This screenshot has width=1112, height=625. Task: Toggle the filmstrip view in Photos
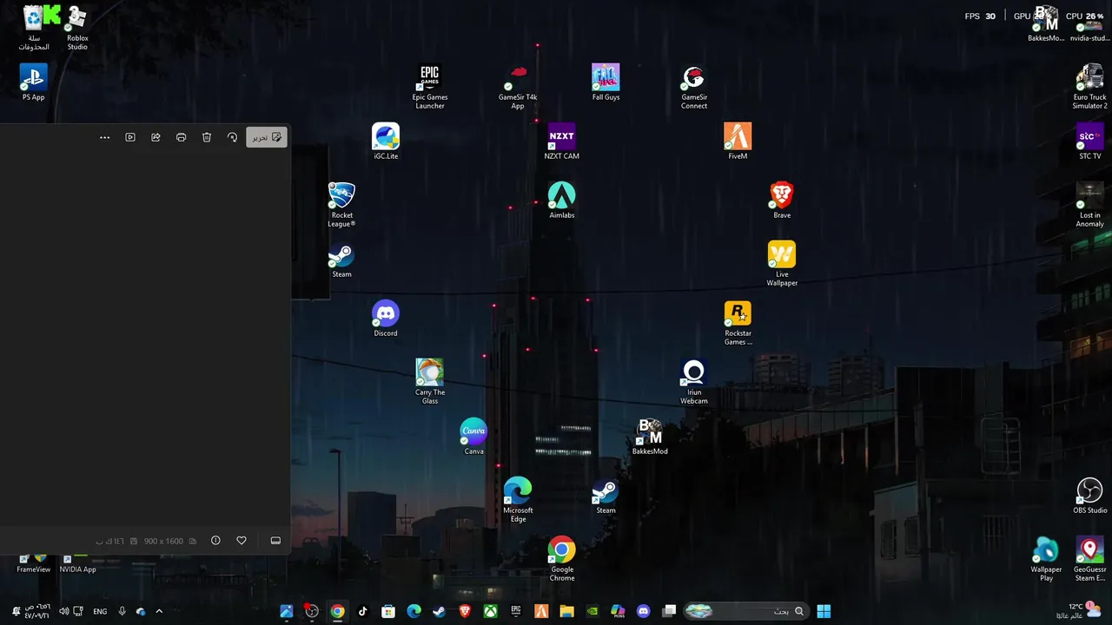(275, 541)
